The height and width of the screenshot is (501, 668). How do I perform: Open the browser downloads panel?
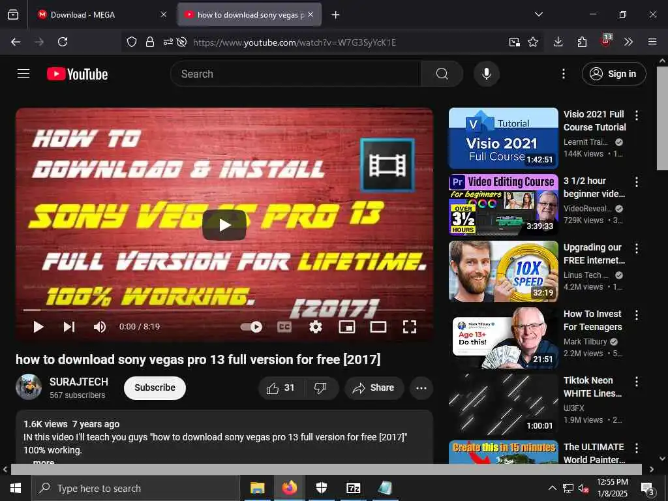(x=558, y=42)
